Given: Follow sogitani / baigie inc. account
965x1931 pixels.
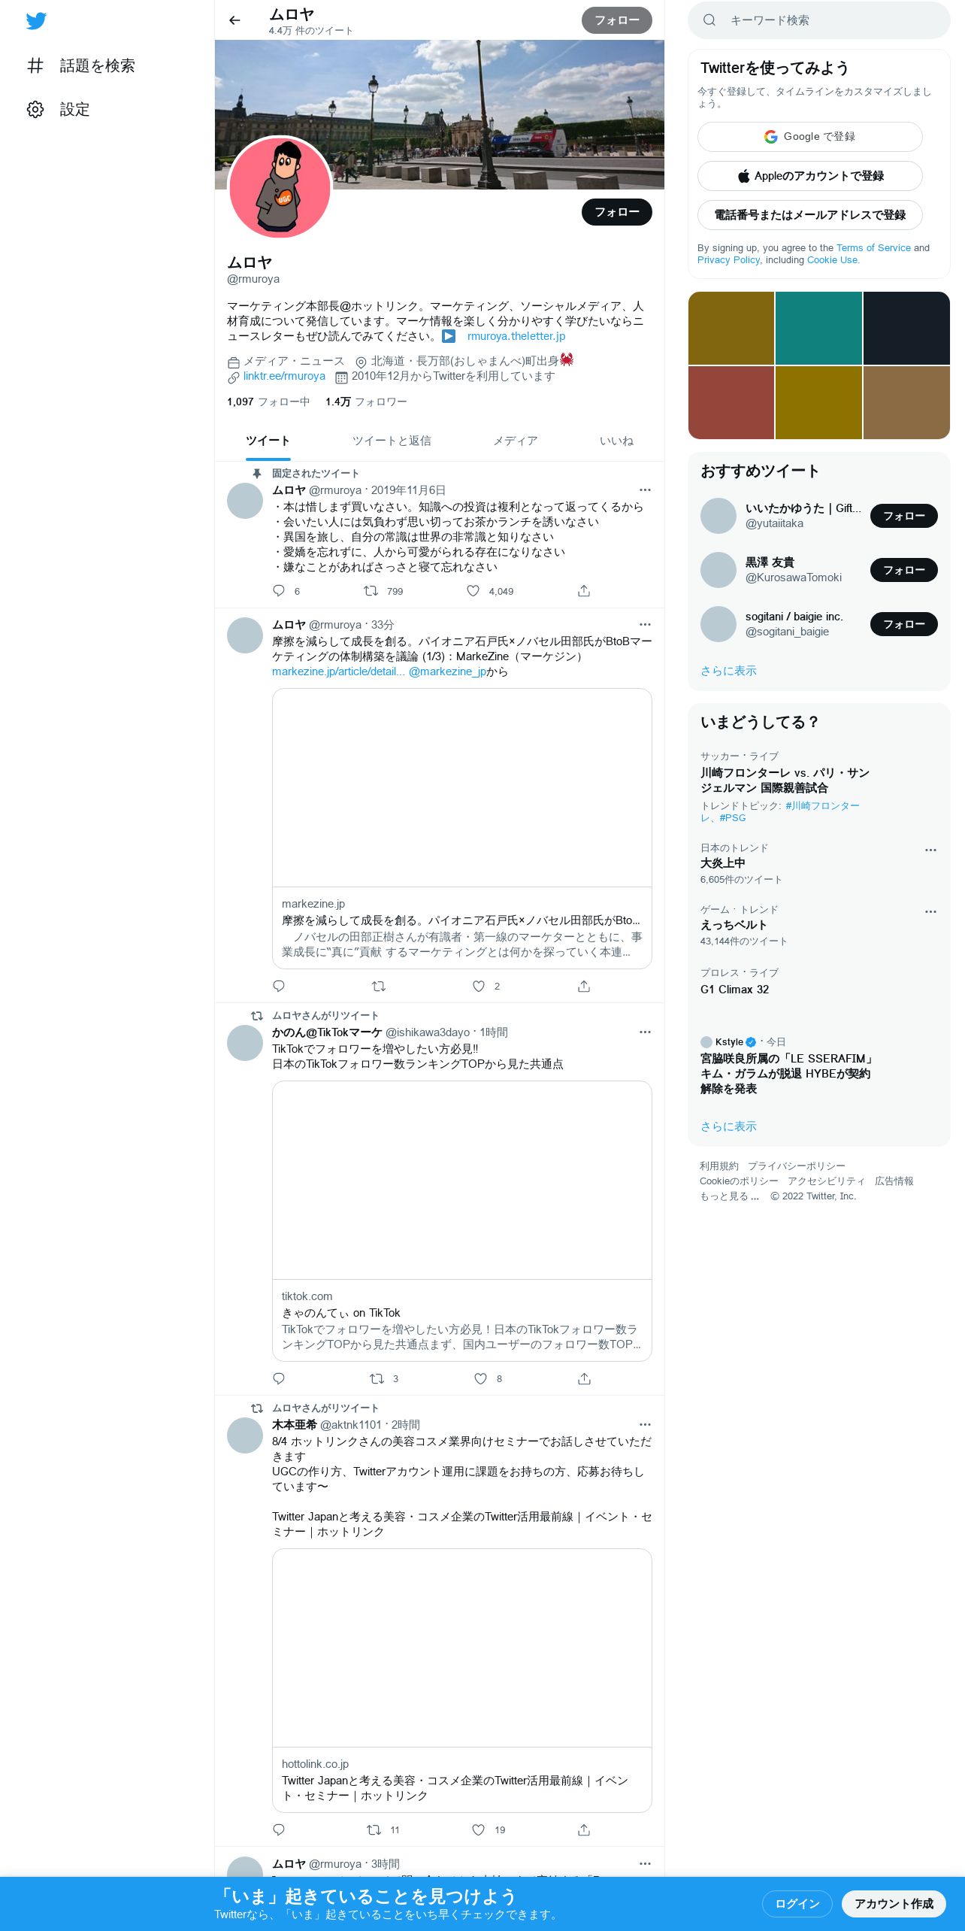Looking at the screenshot, I should point(904,624).
